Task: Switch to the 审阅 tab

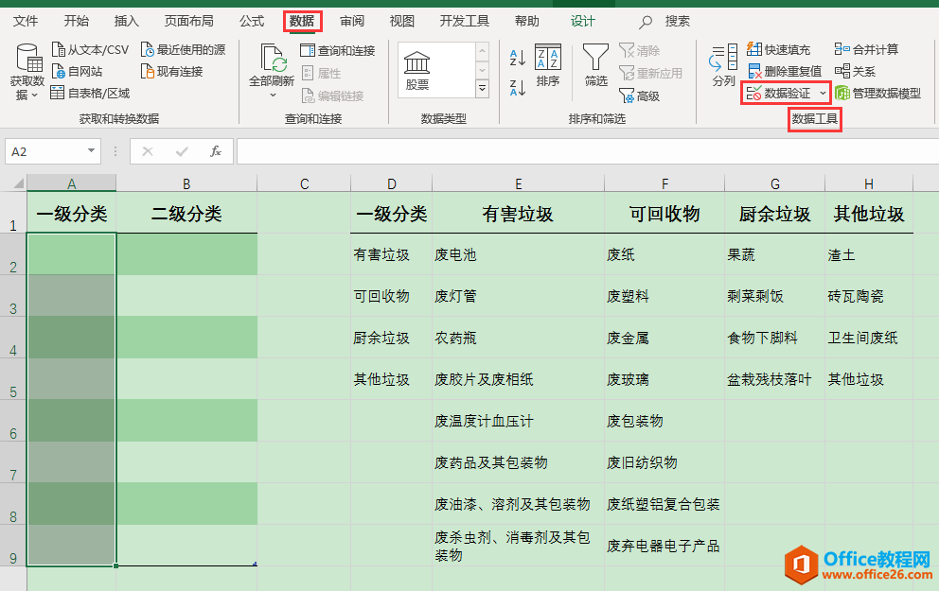Action: (x=352, y=22)
